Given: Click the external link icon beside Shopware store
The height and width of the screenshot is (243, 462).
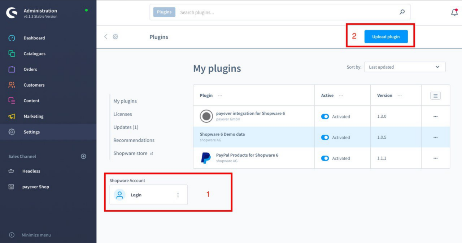Looking at the screenshot, I should pos(152,153).
